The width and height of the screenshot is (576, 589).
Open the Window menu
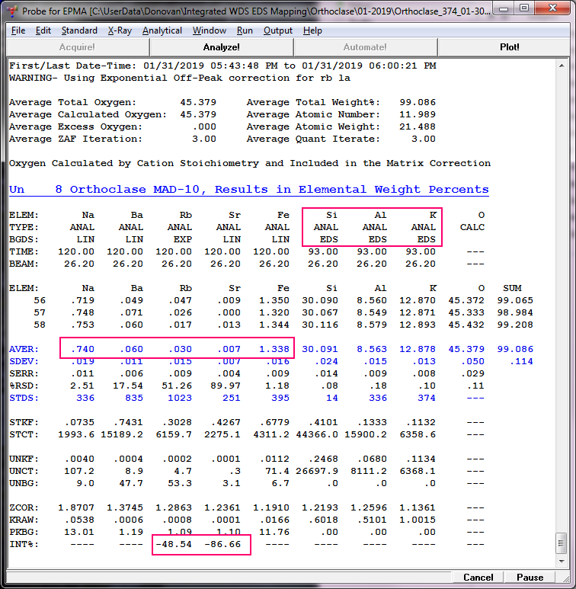point(210,30)
